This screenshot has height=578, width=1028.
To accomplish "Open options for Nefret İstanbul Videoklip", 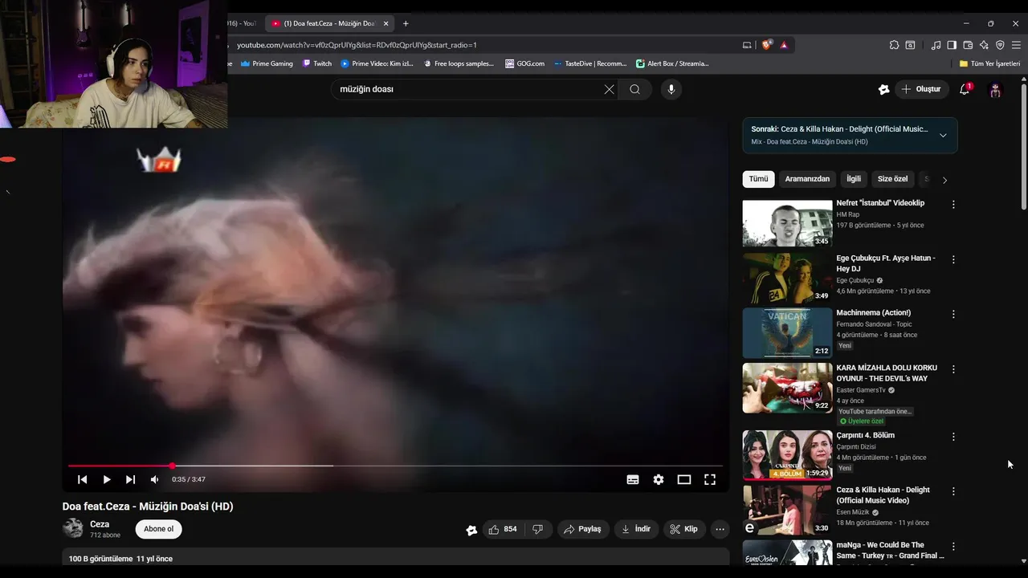I will [953, 205].
